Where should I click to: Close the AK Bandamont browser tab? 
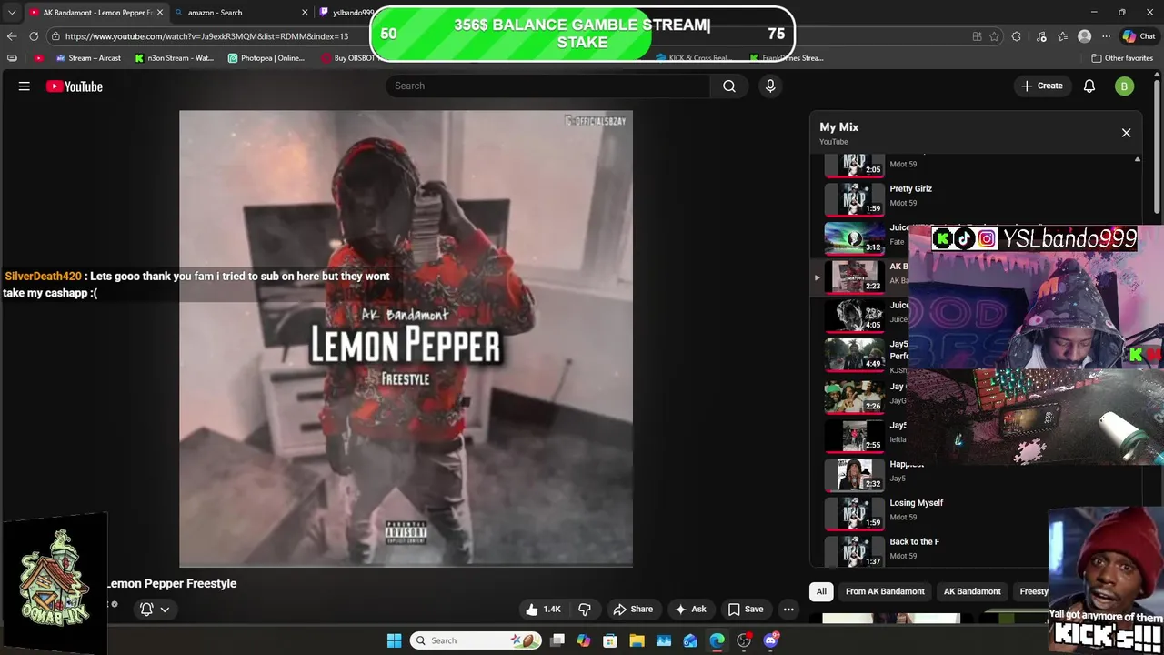[160, 13]
